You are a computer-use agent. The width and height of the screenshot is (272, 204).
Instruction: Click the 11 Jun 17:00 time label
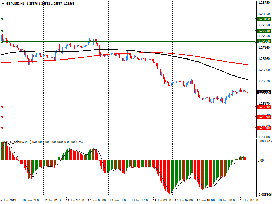(75, 200)
